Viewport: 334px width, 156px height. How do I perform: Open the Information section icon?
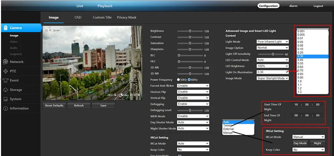[x=5, y=109]
